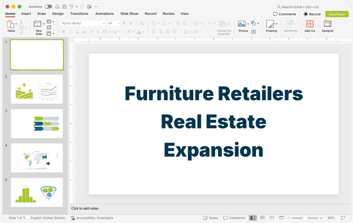Open the font size 24 dropdown

tap(119, 23)
